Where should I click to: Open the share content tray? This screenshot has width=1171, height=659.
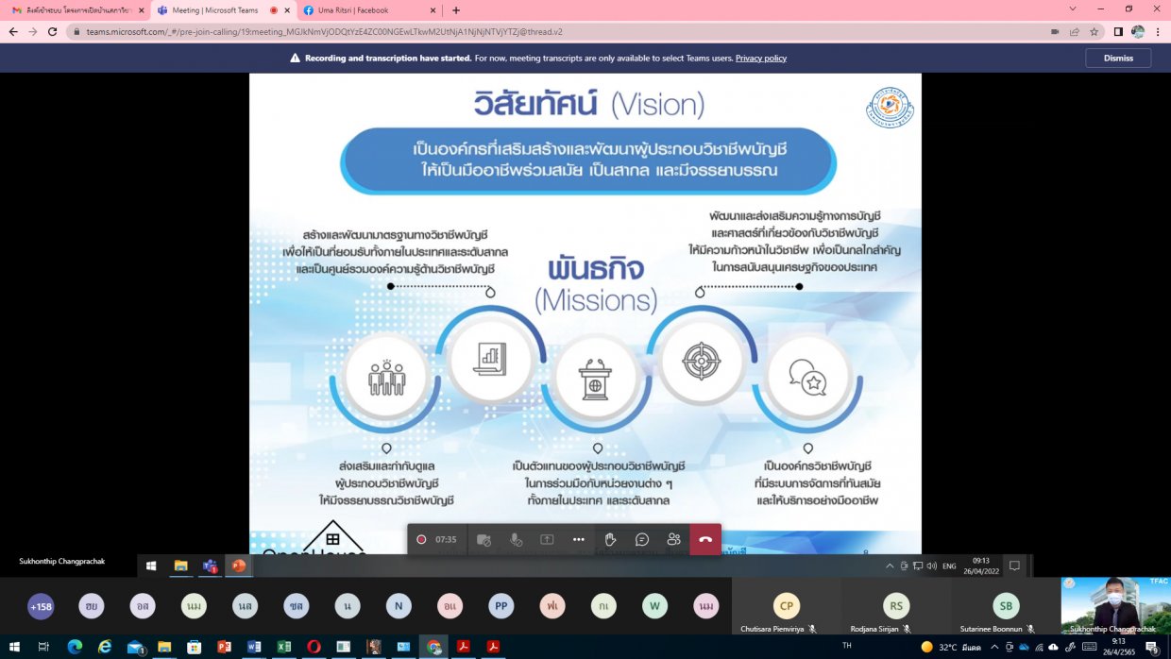point(547,539)
